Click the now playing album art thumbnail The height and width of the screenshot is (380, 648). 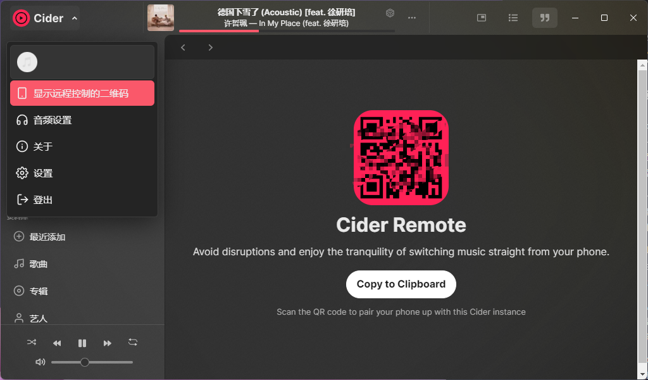pyautogui.click(x=161, y=18)
